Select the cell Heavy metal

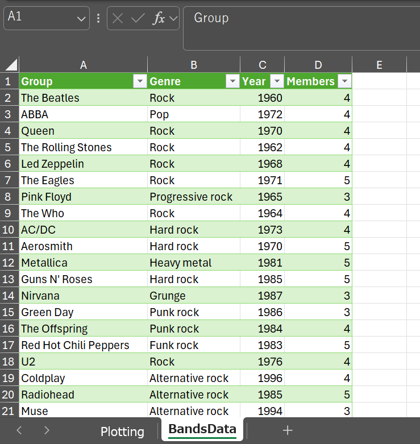pos(194,263)
